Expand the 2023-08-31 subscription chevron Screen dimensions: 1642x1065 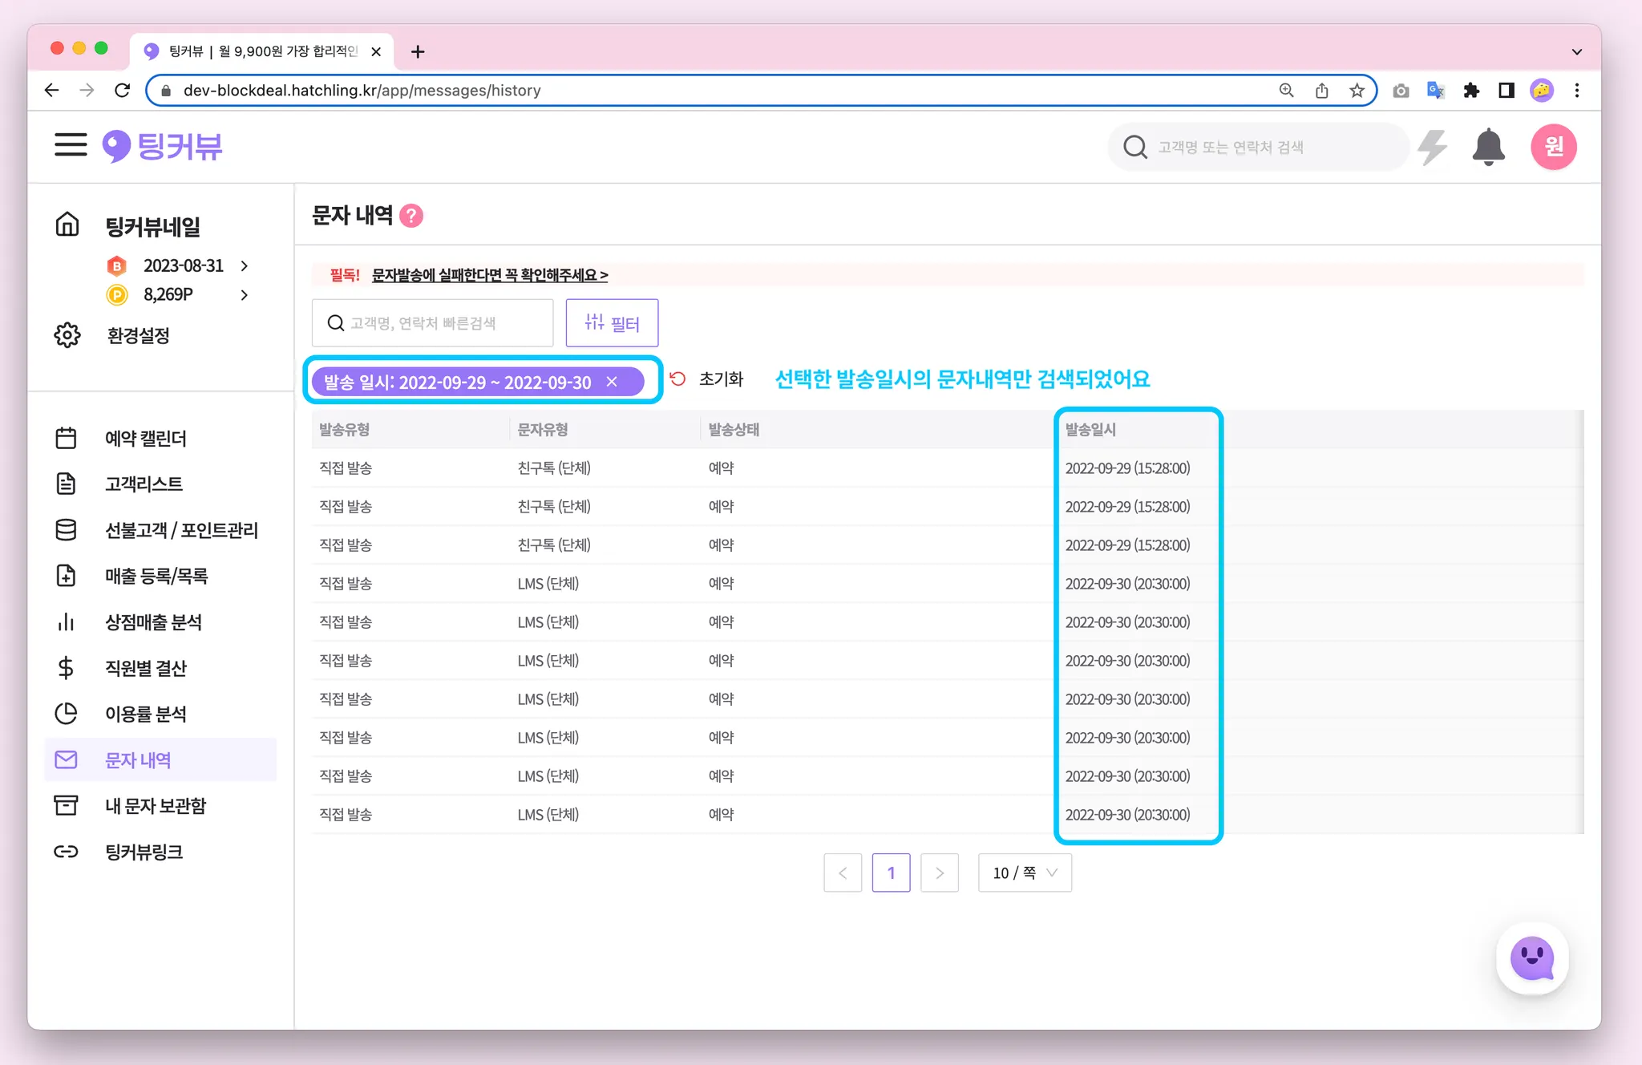point(245,265)
